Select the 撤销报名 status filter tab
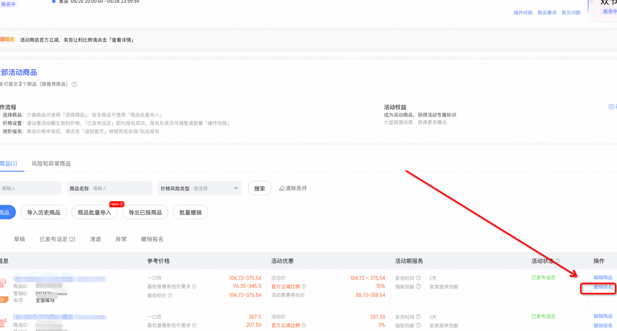 pos(152,239)
